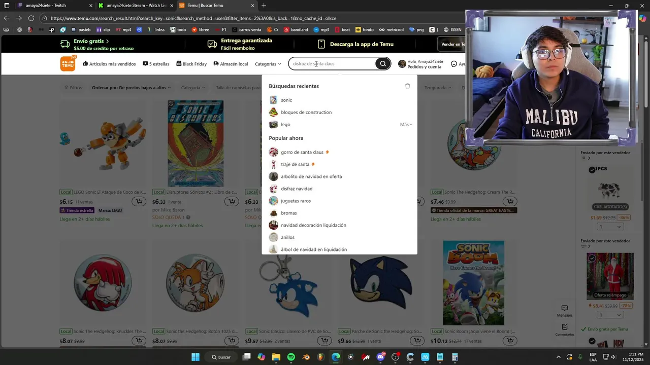The image size is (650, 365).
Task: Open 5 estrellas menu item
Action: coord(156,64)
